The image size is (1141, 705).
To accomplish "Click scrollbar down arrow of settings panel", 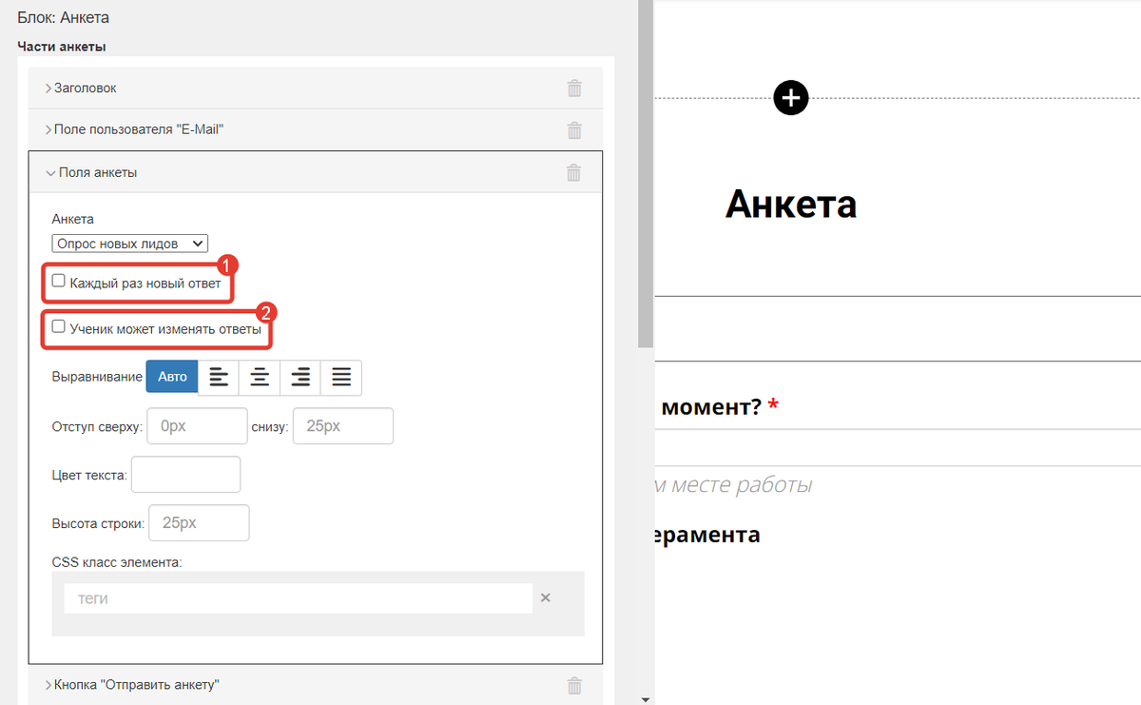I will (646, 699).
